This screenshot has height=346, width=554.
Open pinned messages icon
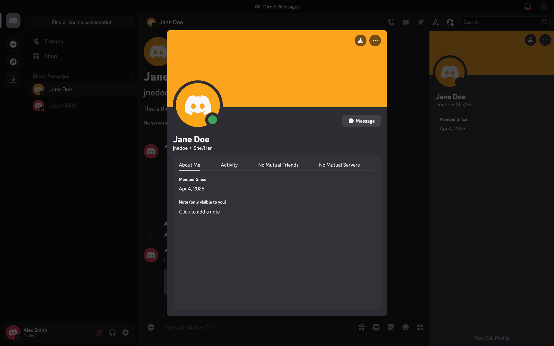(421, 22)
